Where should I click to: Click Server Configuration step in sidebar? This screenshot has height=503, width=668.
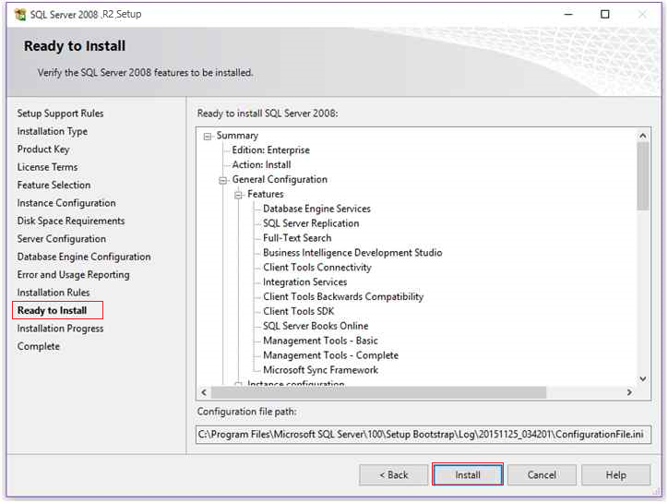point(61,239)
